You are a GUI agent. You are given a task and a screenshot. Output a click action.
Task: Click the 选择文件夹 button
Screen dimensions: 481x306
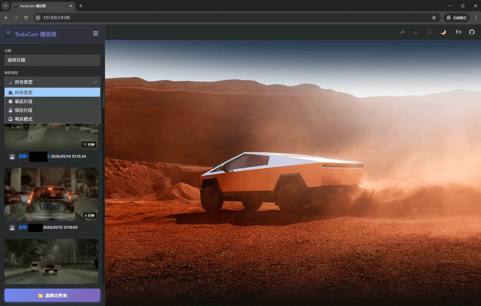(x=52, y=295)
